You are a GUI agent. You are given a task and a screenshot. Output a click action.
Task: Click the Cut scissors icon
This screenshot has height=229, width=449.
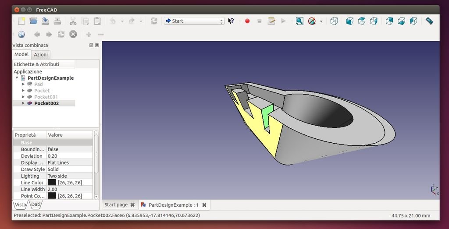pyautogui.click(x=73, y=21)
